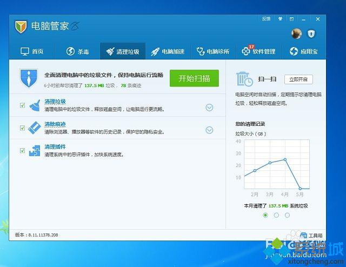346x267 pixels.
Task: Open the 应用宝 tab
Action: click(304, 51)
